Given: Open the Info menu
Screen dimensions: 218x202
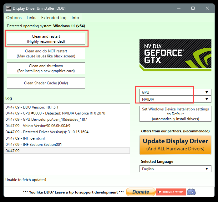Looking at the screenshot, I should tap(75, 18).
